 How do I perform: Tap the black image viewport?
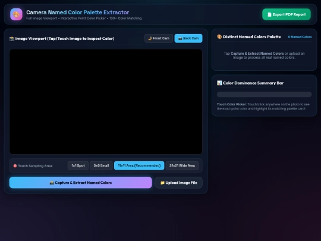pyautogui.click(x=106, y=102)
